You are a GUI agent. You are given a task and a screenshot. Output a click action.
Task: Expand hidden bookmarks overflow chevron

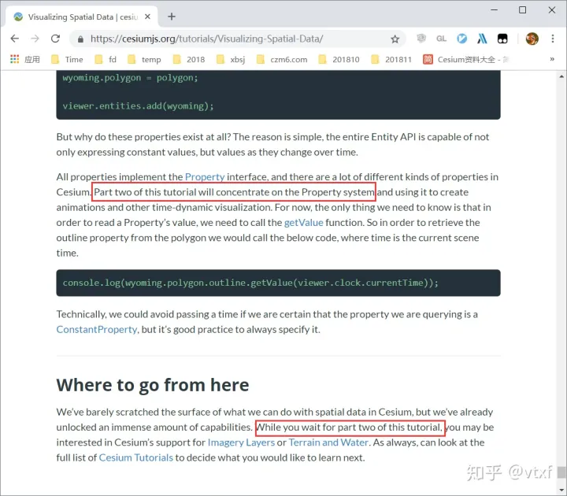(551, 59)
